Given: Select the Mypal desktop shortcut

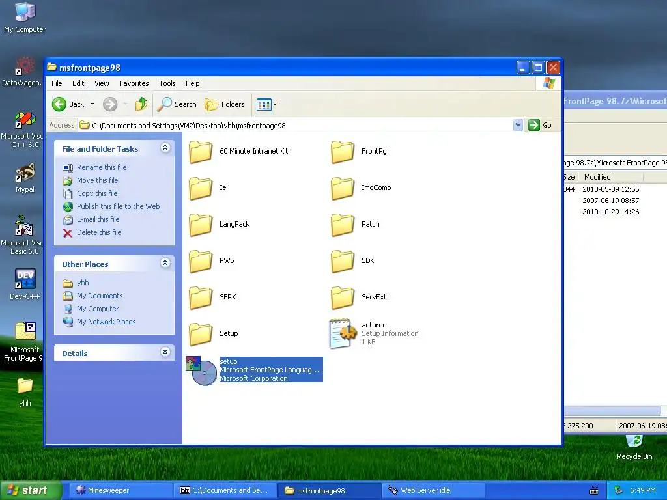Looking at the screenshot, I should [25, 178].
